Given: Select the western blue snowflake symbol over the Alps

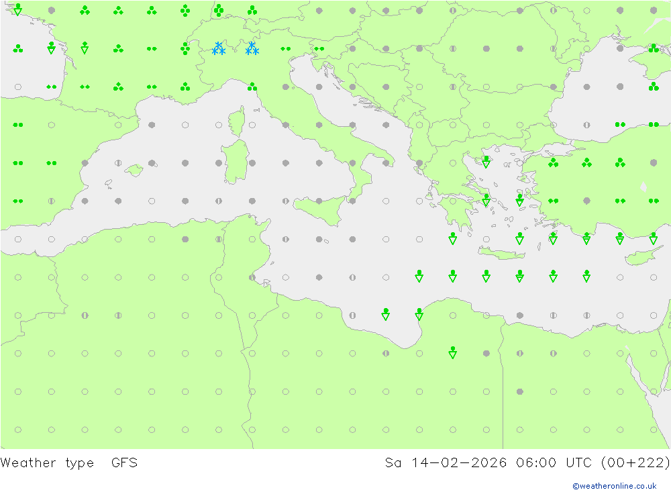Looking at the screenshot, I should (x=219, y=48).
